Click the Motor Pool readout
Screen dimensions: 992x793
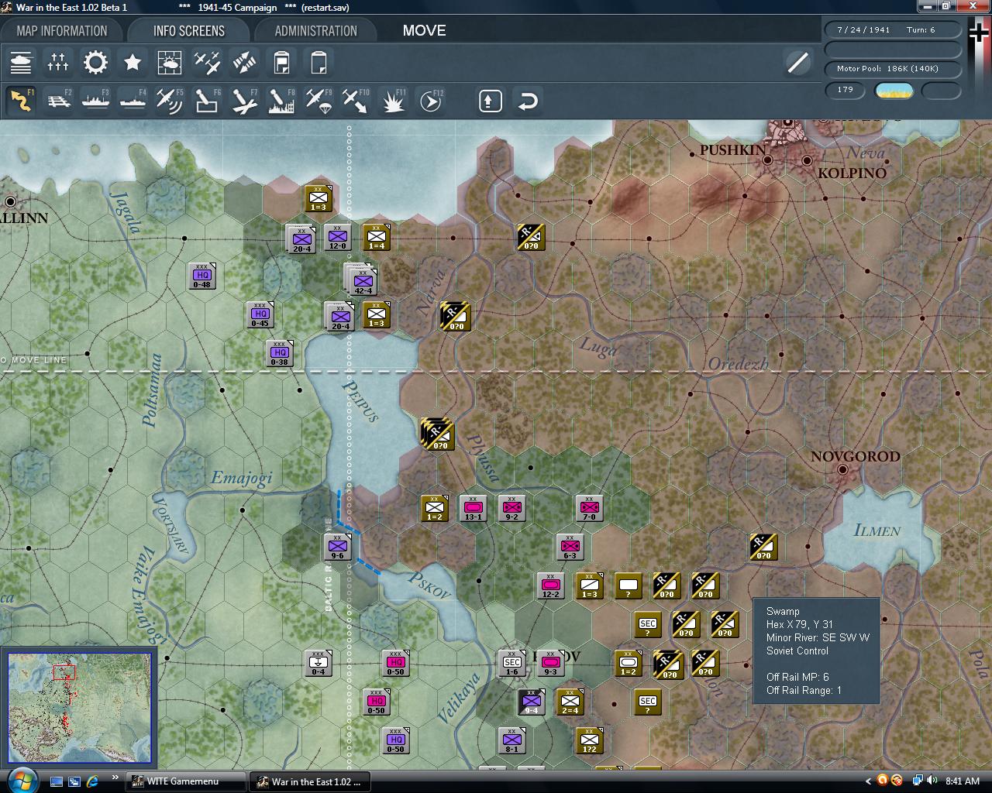[x=893, y=68]
